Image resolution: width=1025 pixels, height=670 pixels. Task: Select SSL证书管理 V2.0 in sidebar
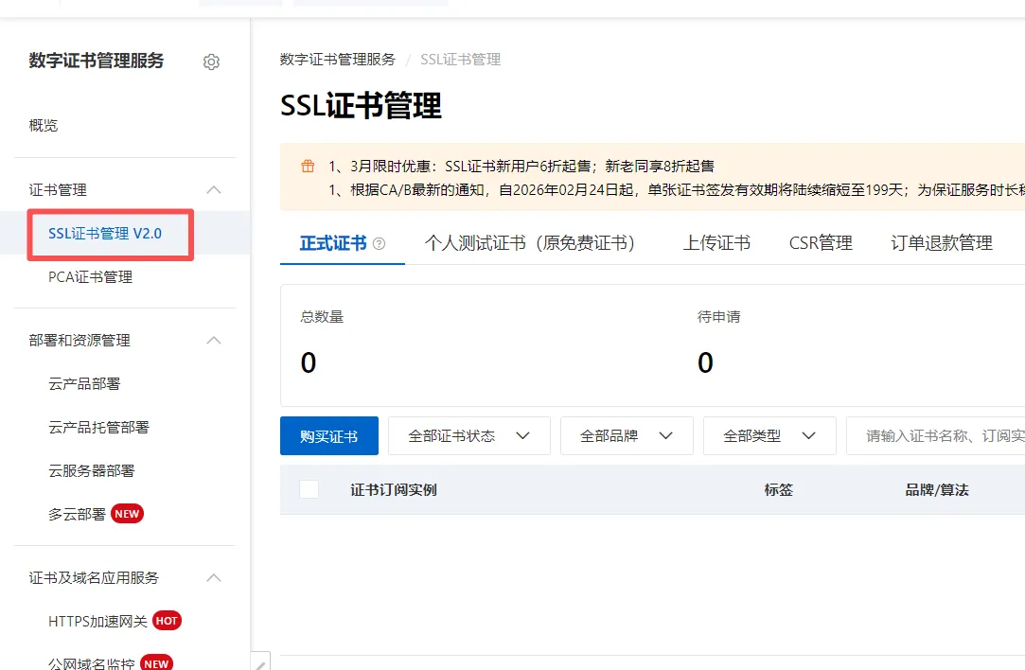click(105, 234)
